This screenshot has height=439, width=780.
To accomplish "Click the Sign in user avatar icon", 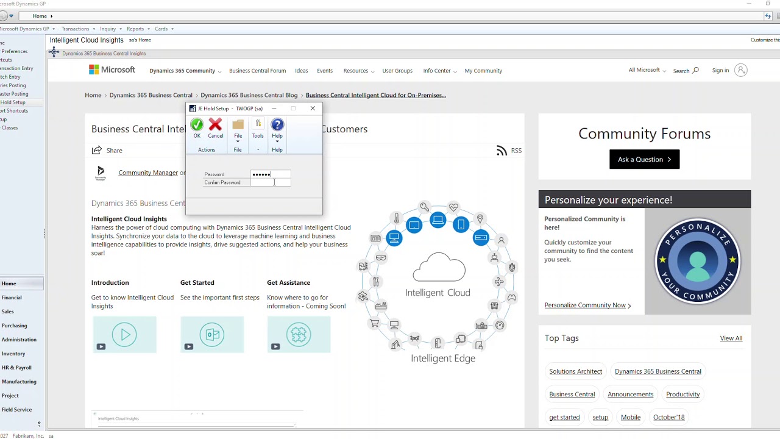I will tap(741, 70).
